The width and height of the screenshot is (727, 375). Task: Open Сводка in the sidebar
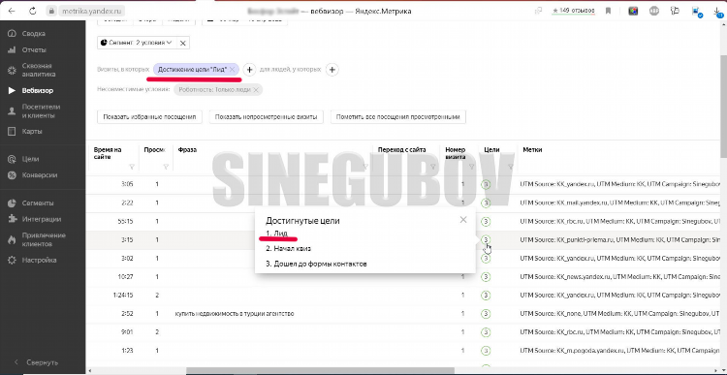(33, 34)
